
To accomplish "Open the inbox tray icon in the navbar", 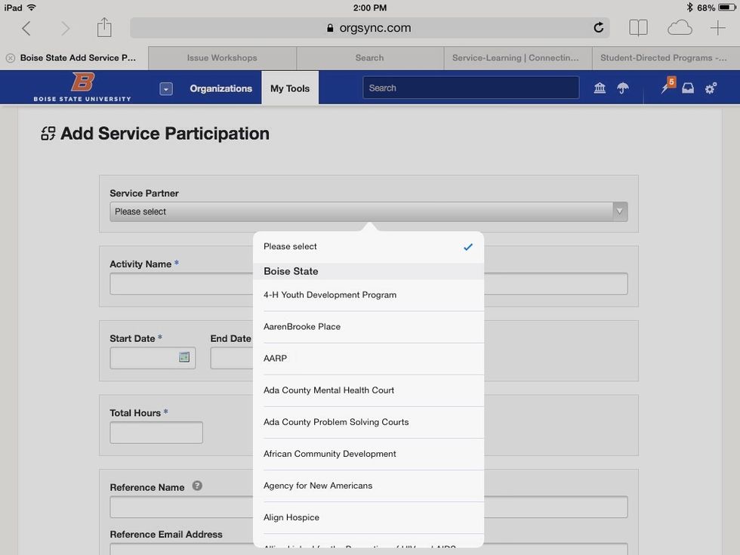I will click(687, 88).
